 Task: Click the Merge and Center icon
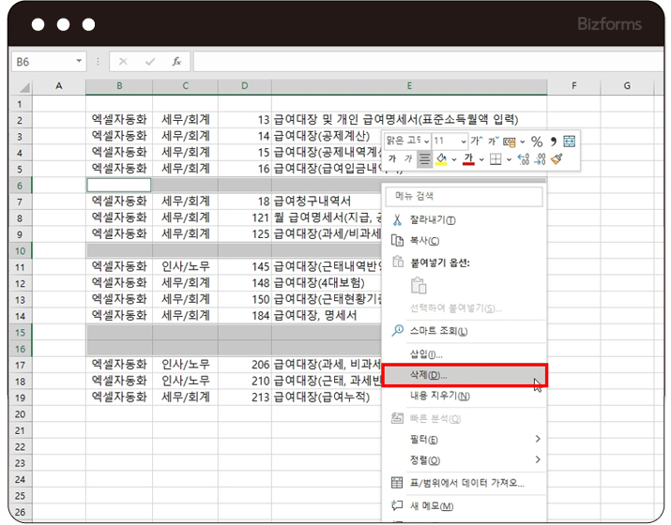570,142
